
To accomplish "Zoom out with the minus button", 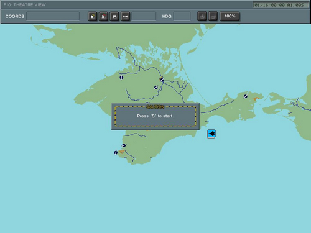I will click(x=213, y=16).
